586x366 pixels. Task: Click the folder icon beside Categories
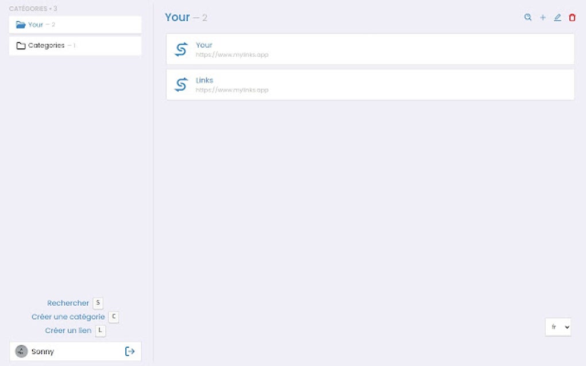tap(21, 45)
